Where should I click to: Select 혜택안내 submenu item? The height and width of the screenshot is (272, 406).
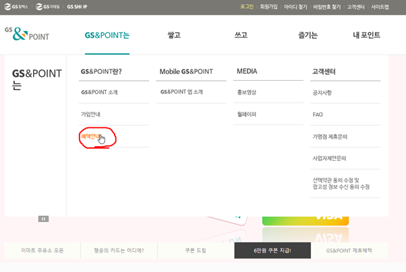tap(90, 136)
